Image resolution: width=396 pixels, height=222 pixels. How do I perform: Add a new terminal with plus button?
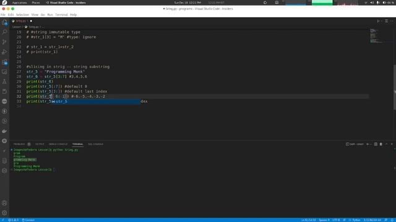pyautogui.click(x=368, y=144)
